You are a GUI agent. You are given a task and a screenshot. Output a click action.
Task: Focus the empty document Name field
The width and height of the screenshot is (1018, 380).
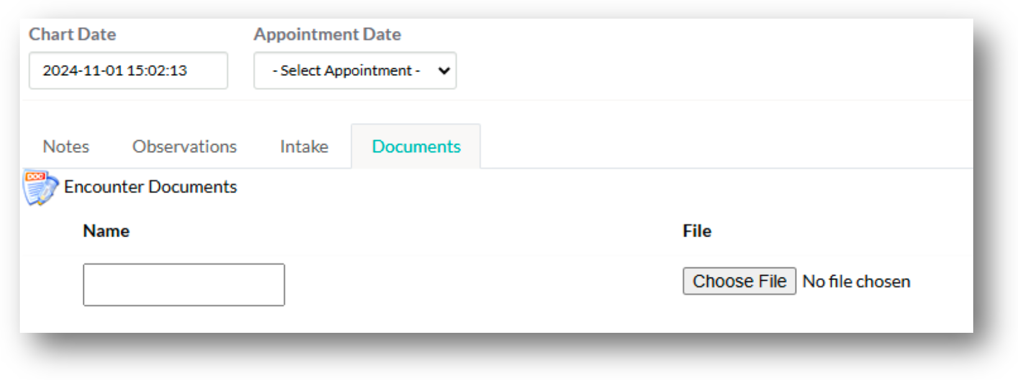(x=183, y=284)
